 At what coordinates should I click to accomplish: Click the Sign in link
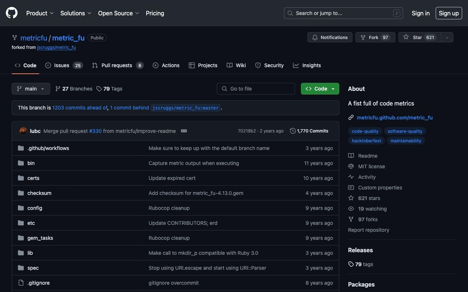click(420, 13)
